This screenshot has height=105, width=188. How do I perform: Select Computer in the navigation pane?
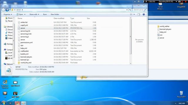(x=8, y=50)
